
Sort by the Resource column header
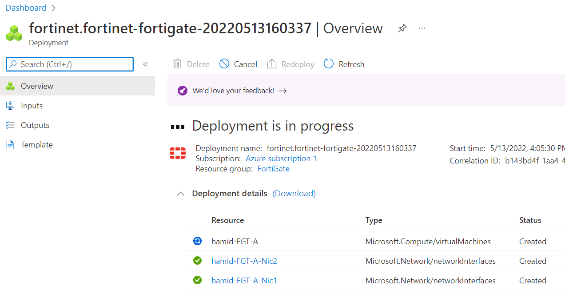[x=228, y=220]
